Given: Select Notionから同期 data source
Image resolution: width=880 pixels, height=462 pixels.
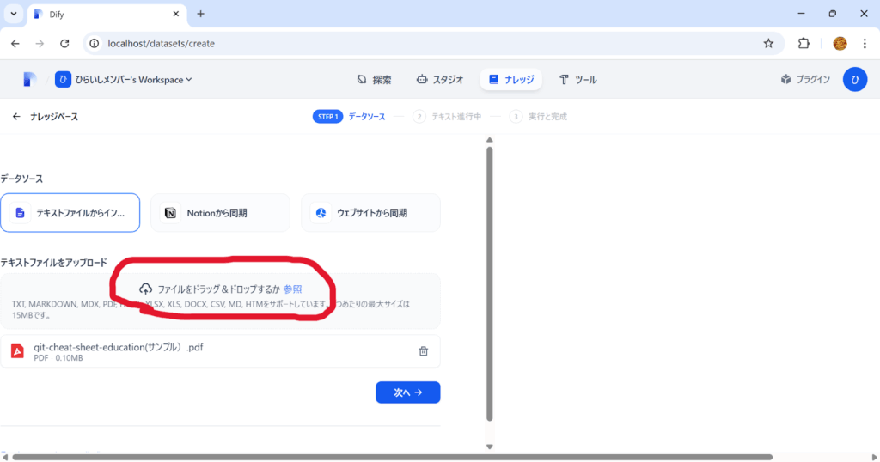Looking at the screenshot, I should pos(221,212).
